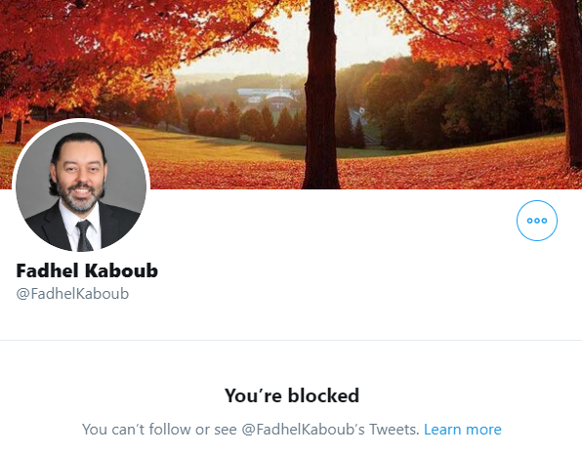Viewport: 582px width, 455px height.
Task: Click the large tree trunk in banner
Action: (x=321, y=95)
